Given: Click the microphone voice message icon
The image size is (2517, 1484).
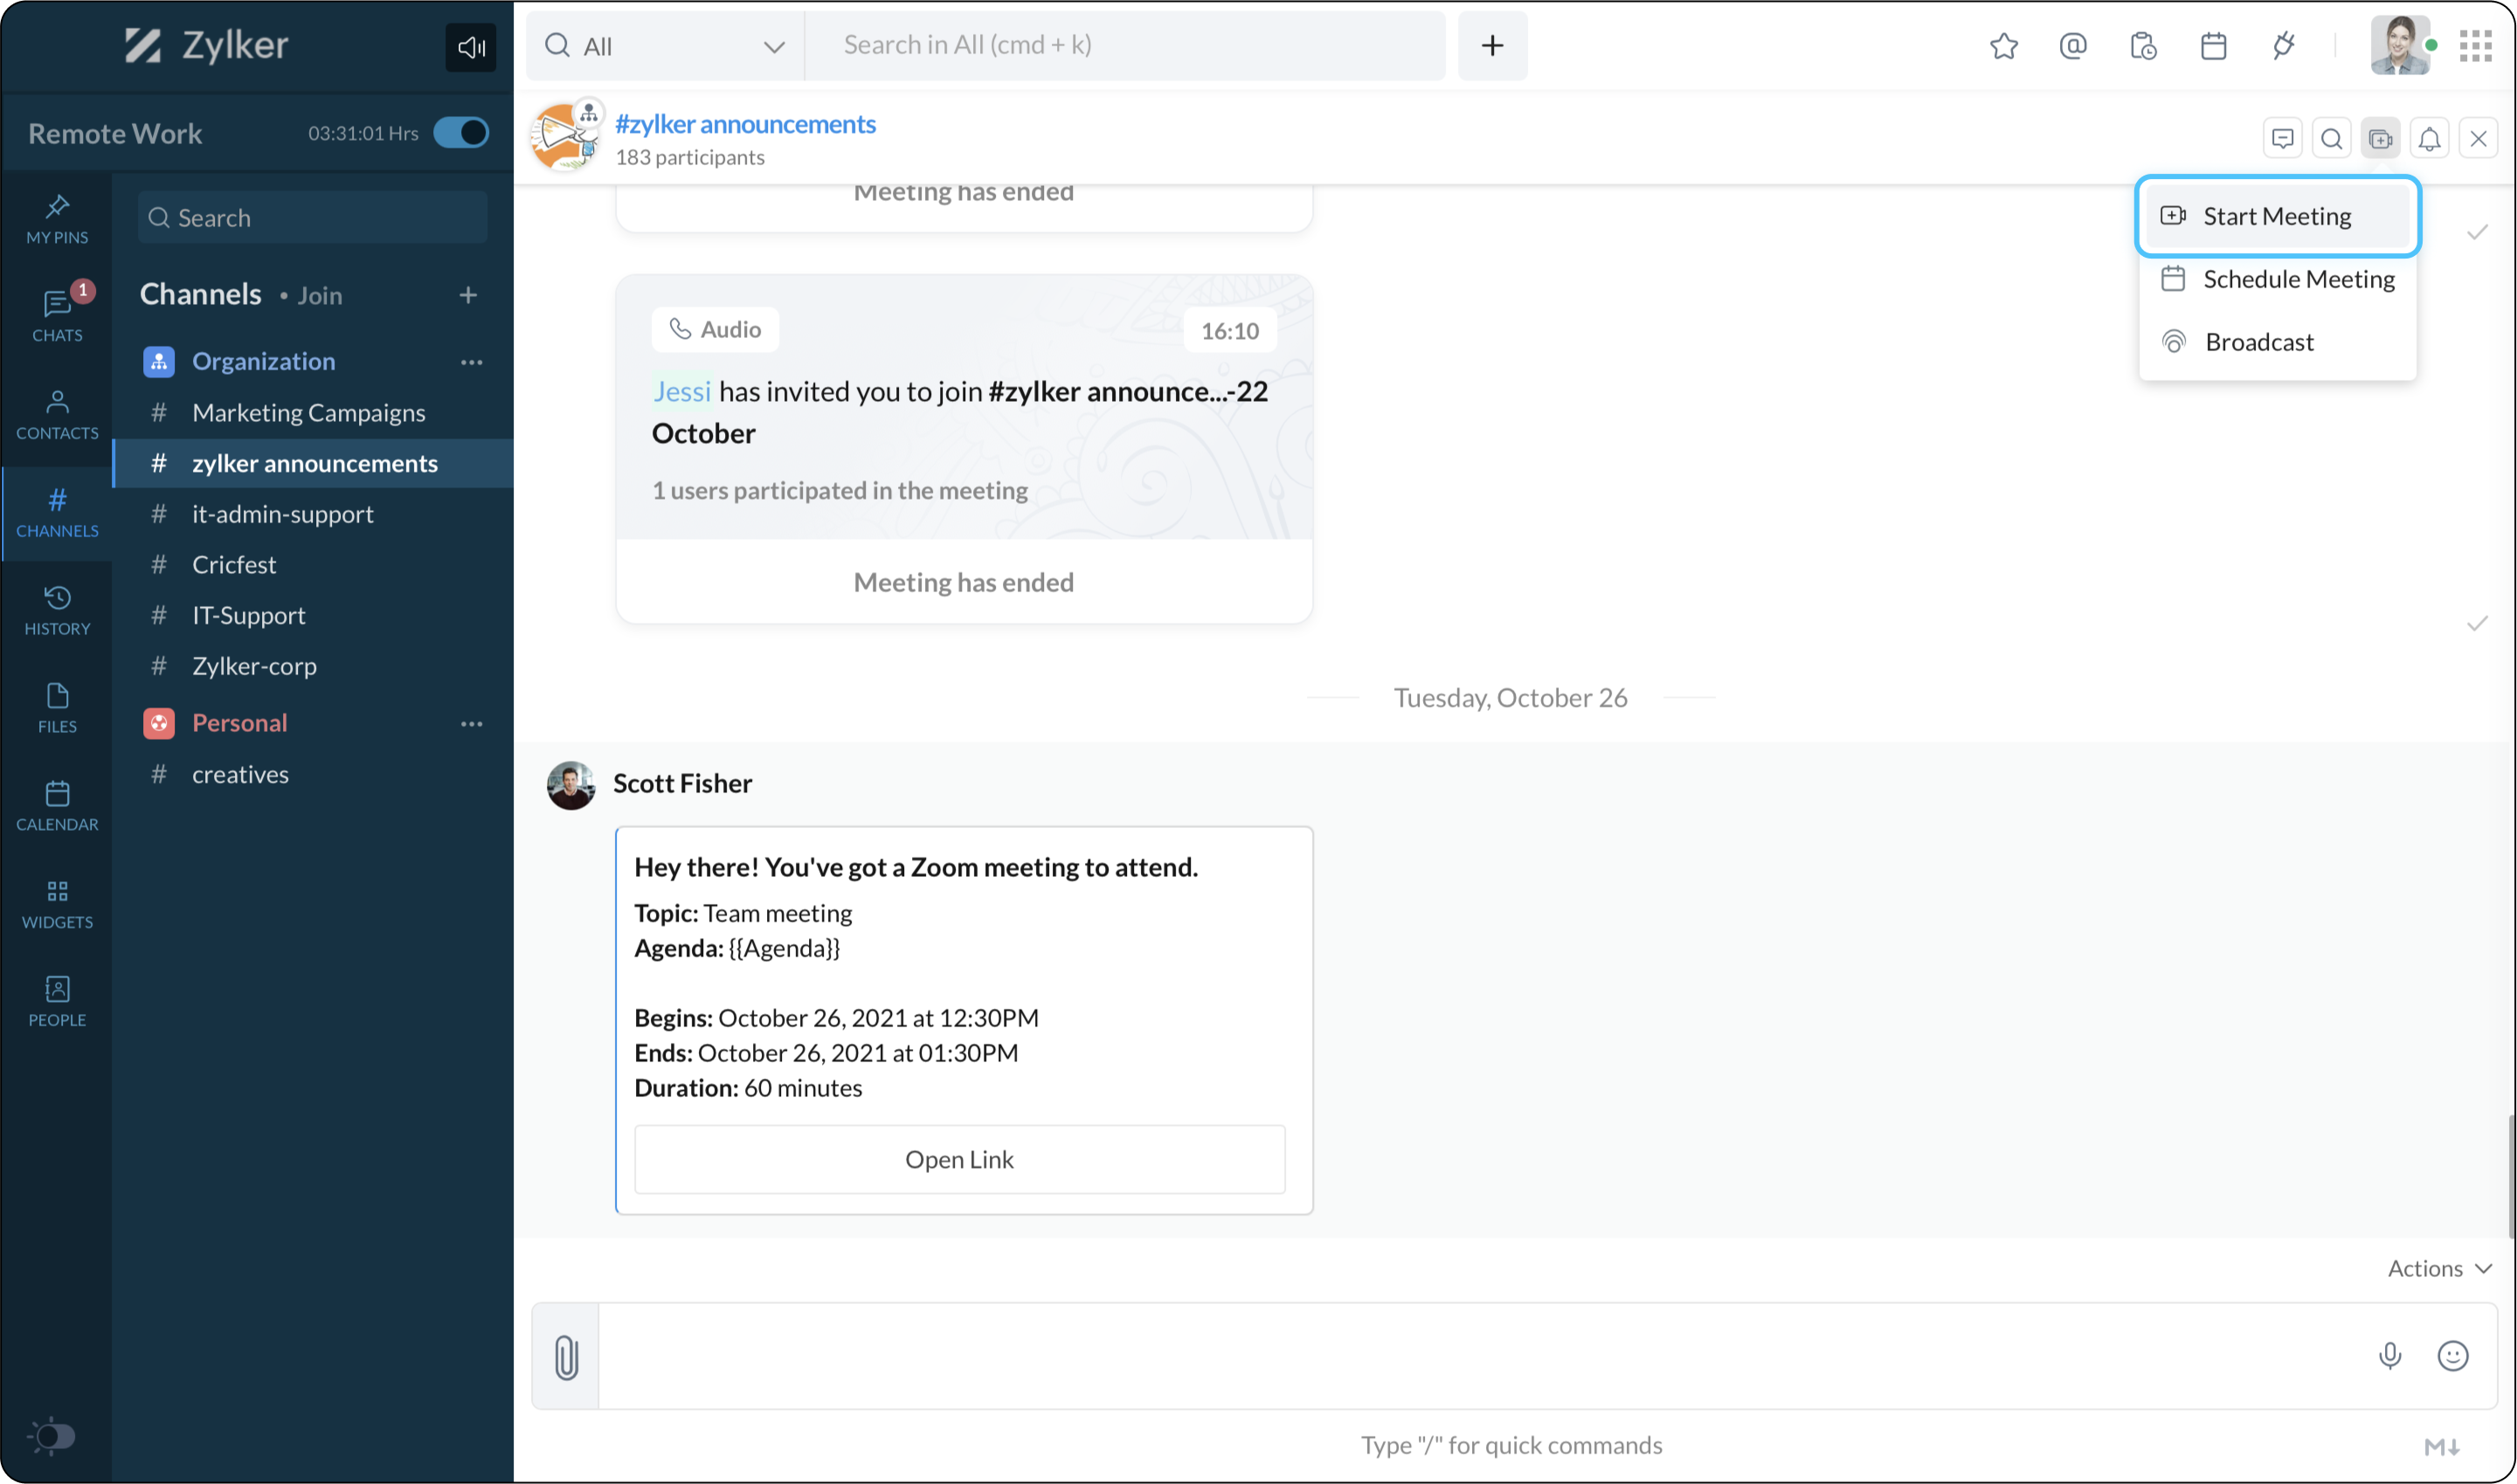Looking at the screenshot, I should pos(2389,1356).
